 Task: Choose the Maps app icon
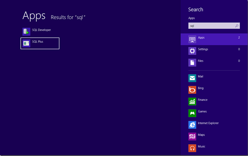point(192,136)
